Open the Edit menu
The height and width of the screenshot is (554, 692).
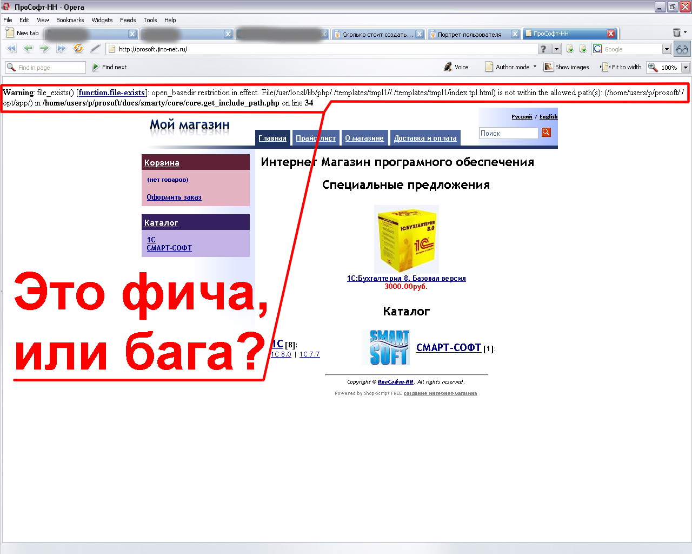point(24,20)
